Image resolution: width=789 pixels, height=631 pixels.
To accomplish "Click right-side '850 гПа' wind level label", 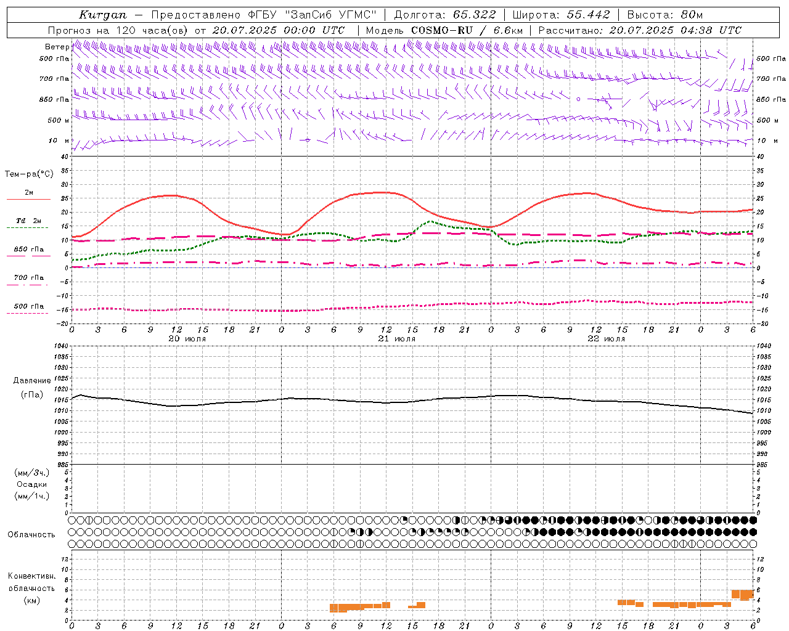I will (x=771, y=99).
